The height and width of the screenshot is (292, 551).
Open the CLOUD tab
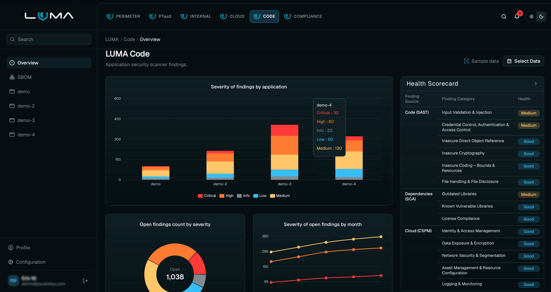pos(232,17)
